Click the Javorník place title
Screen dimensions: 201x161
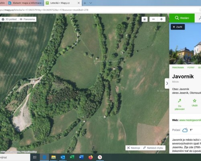183,76
